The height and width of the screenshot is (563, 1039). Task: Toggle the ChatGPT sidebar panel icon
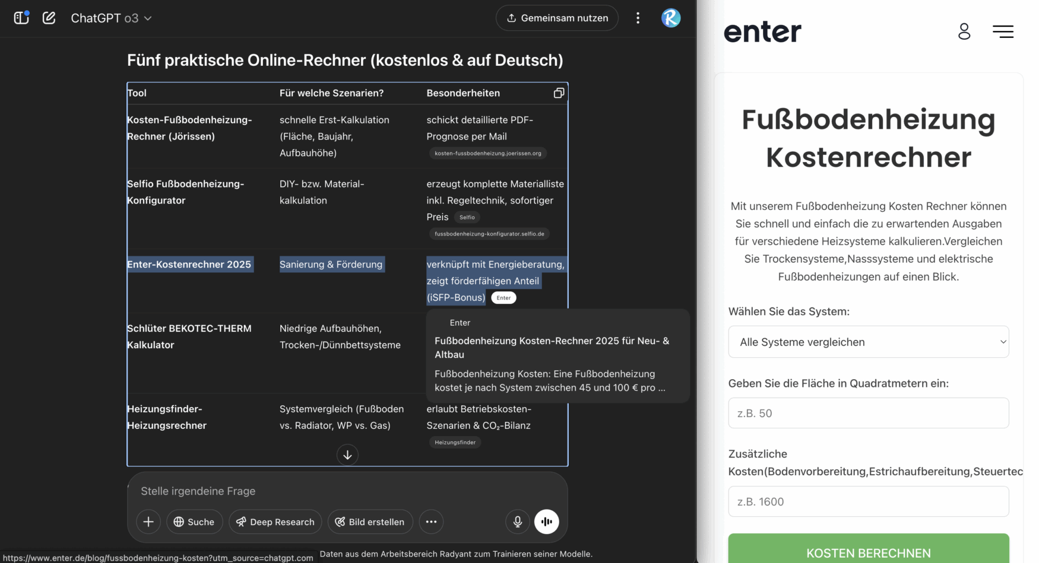click(21, 18)
